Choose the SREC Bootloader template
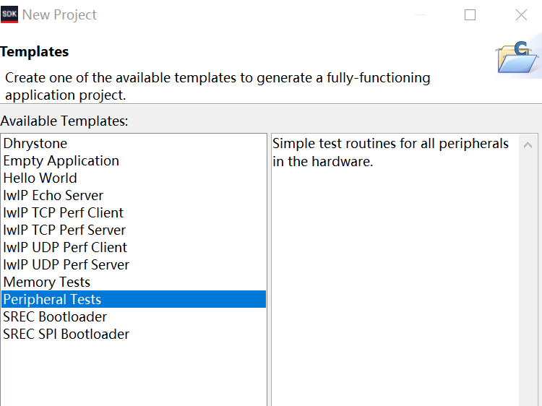This screenshot has width=542, height=406. (x=55, y=317)
